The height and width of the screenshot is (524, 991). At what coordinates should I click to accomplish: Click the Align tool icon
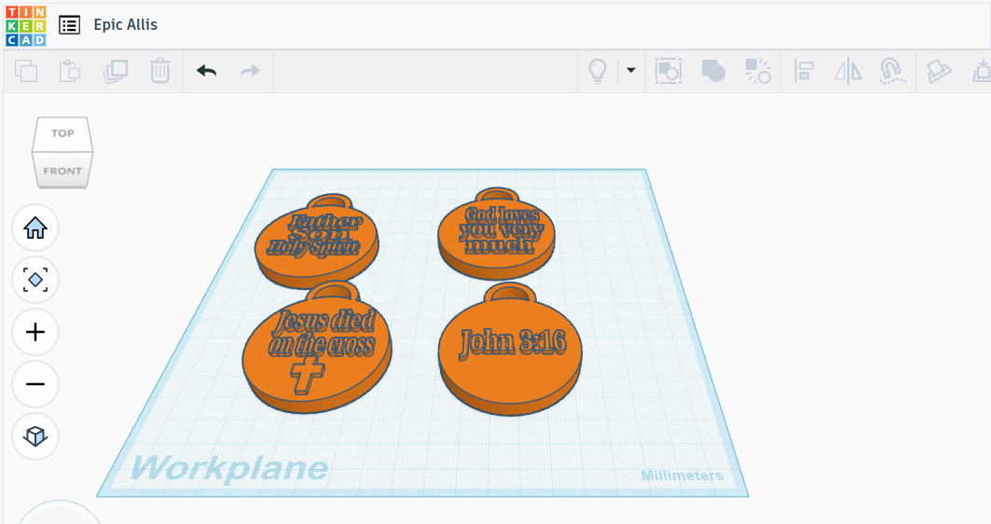click(x=804, y=71)
